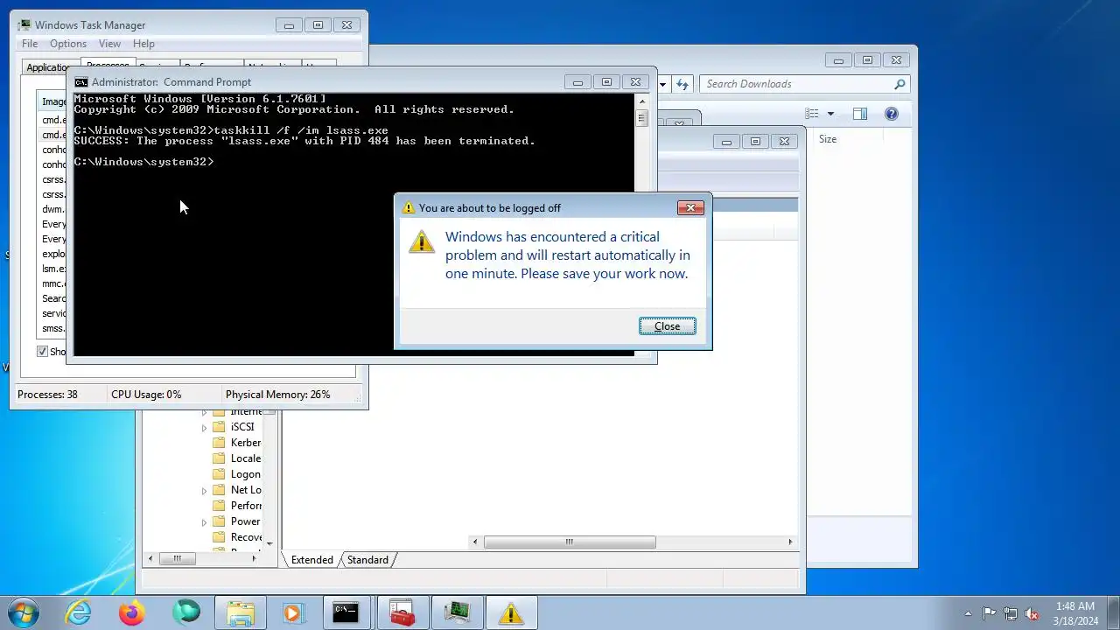Change view icon in Explorer toolbar
The image size is (1120, 630).
point(812,114)
